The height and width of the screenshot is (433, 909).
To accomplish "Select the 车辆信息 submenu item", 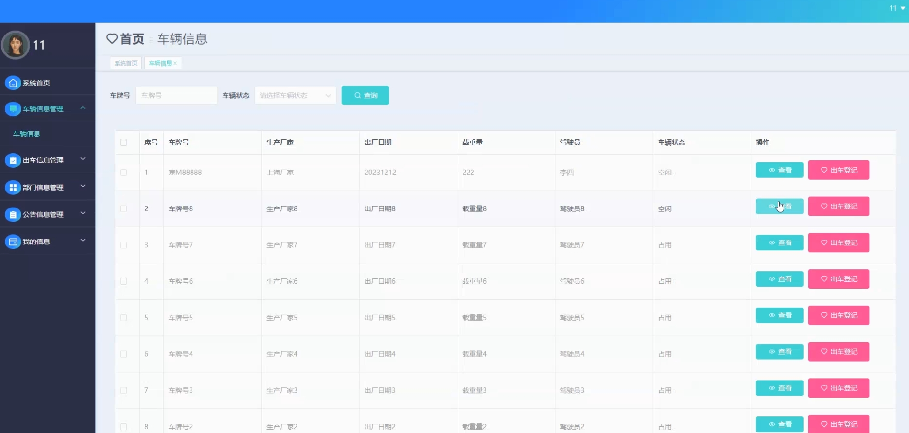I will coord(27,134).
